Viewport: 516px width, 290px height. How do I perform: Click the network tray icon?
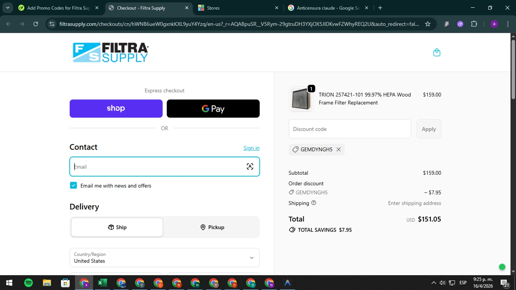click(x=452, y=283)
